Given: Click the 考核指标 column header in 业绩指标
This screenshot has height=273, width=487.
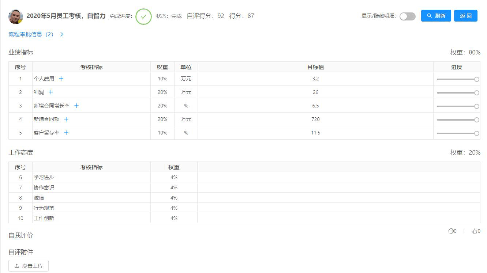Looking at the screenshot, I should coord(91,67).
